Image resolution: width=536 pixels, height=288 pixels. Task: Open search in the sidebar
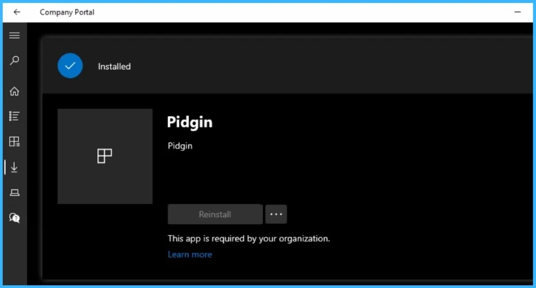point(14,61)
